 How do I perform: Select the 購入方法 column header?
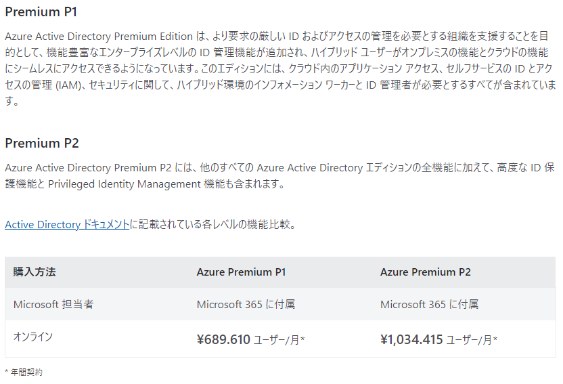[x=35, y=272]
